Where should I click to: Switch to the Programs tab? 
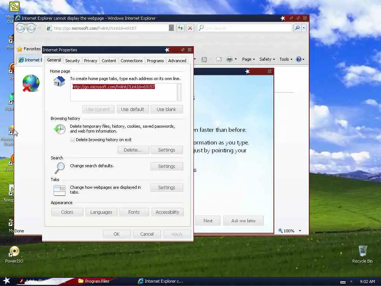(x=155, y=61)
